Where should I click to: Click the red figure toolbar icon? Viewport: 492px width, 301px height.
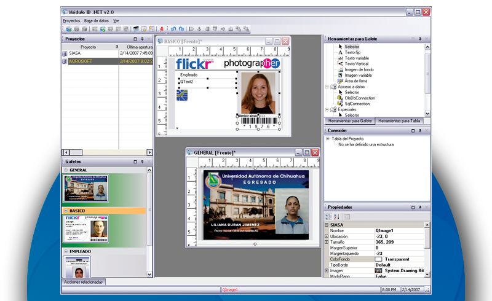tap(162, 29)
